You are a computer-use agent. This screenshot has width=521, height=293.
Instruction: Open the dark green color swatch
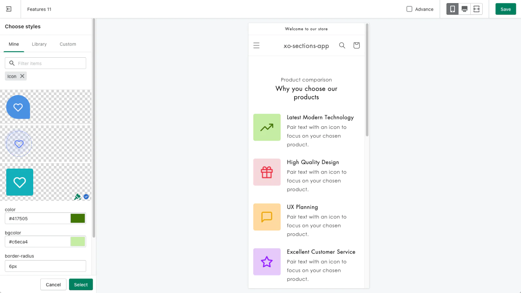coord(77,218)
